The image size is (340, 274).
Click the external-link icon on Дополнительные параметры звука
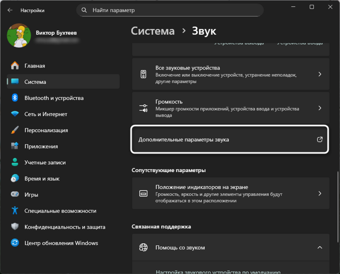[321, 139]
